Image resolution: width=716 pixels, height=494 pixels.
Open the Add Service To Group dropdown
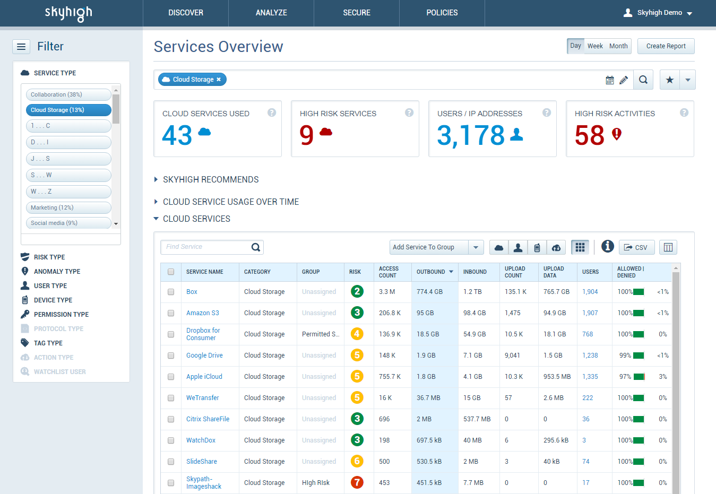476,247
